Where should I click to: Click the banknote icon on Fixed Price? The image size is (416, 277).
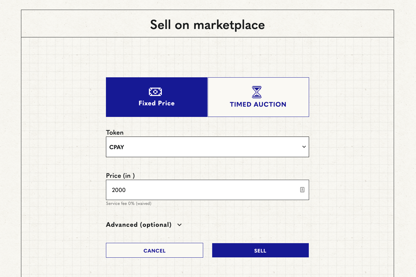[x=155, y=92]
